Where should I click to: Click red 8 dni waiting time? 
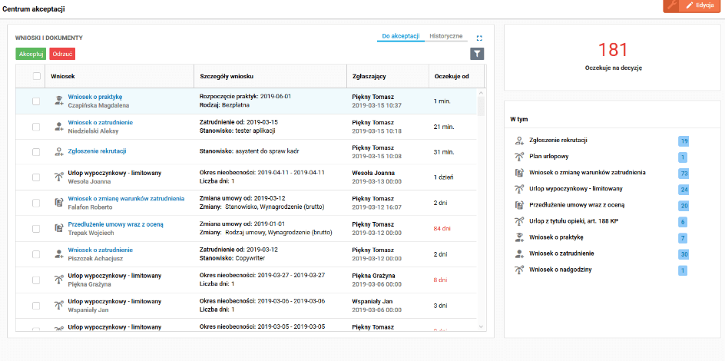pos(441,280)
